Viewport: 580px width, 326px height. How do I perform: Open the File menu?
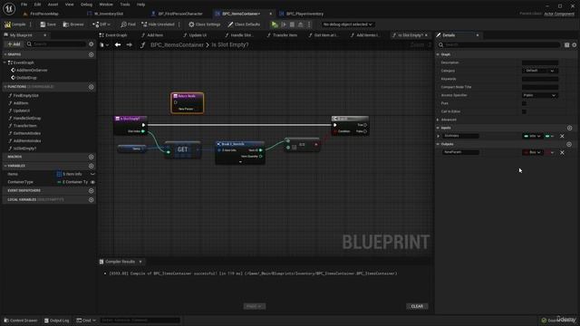[x=24, y=5]
